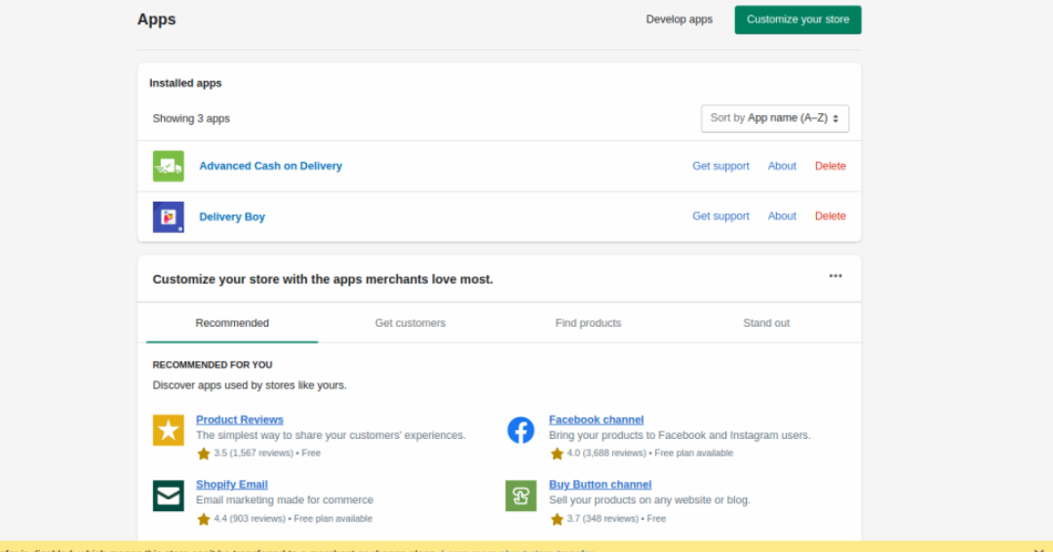The height and width of the screenshot is (552, 1053).
Task: Click the Facebook channel logo icon
Action: coord(521,430)
